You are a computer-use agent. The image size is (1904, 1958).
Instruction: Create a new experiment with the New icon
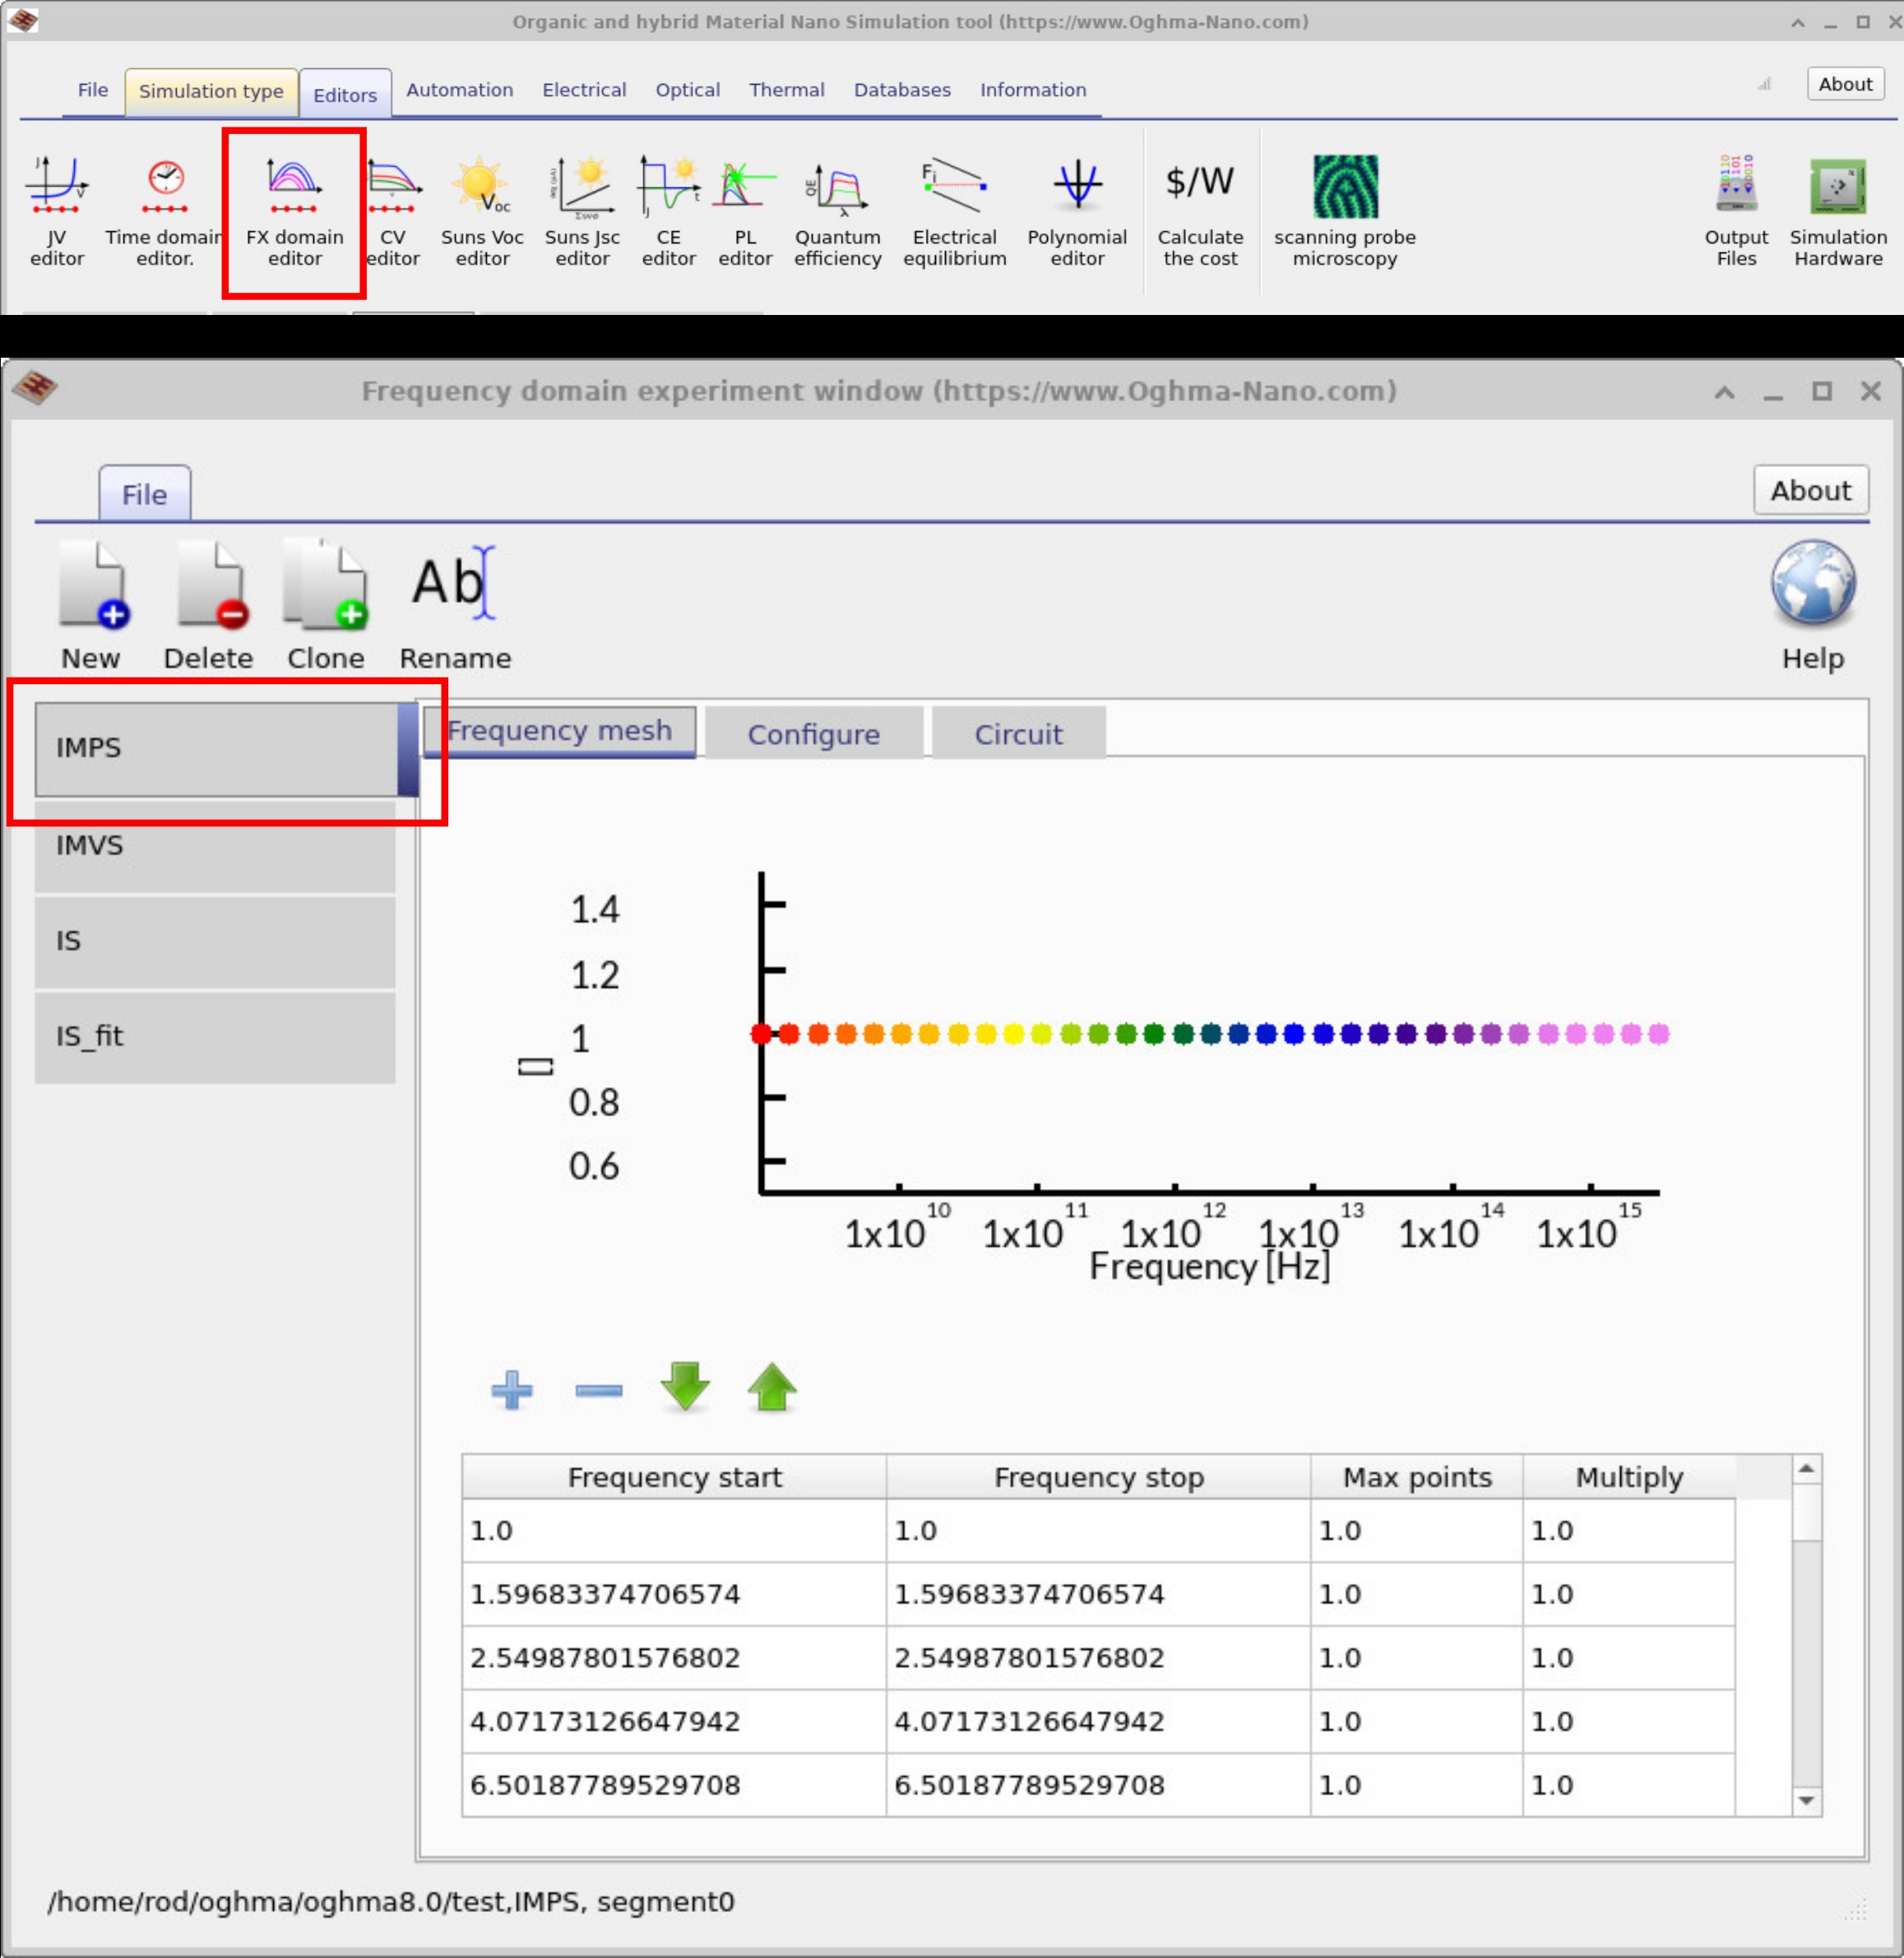(92, 600)
